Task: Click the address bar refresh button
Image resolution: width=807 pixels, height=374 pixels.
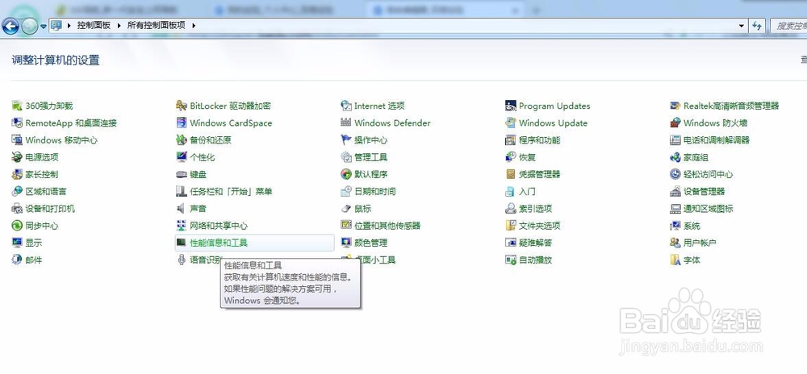Action: pos(757,26)
